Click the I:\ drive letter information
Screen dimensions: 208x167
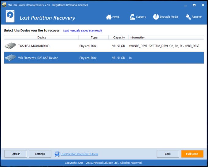(x=131, y=58)
